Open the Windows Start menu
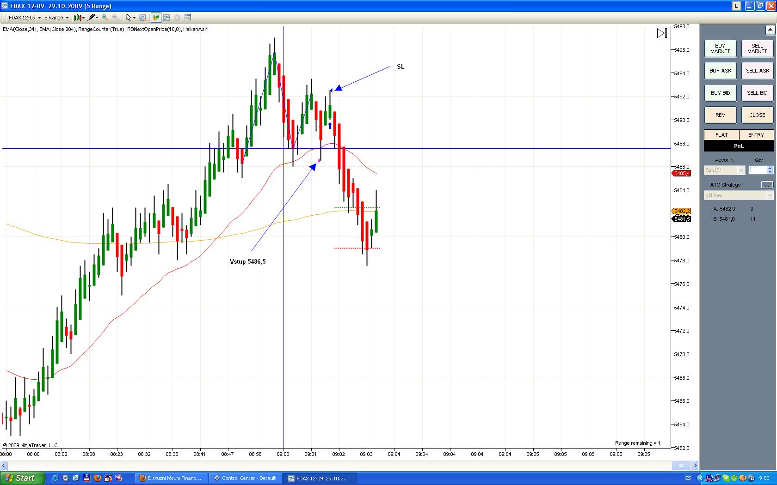The height and width of the screenshot is (485, 777). (x=23, y=478)
